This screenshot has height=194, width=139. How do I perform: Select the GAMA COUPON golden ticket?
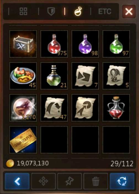[23, 140]
